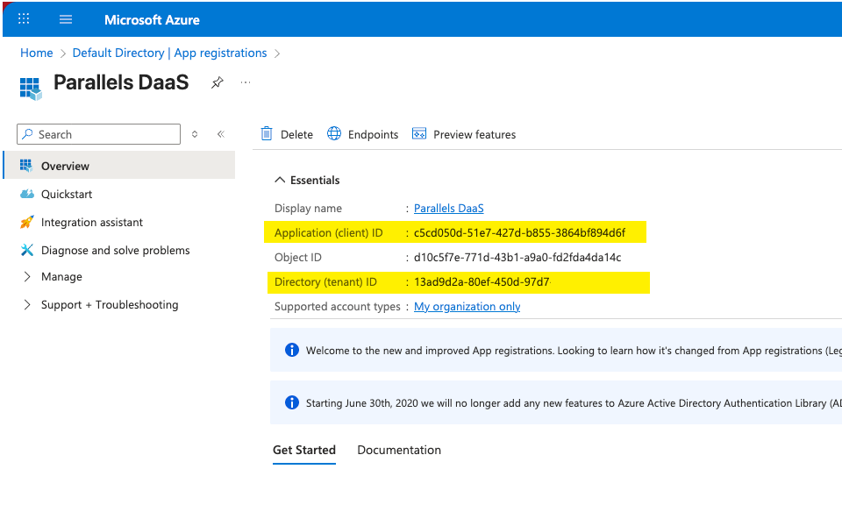
Task: Open Integration assistant page
Action: tap(91, 222)
